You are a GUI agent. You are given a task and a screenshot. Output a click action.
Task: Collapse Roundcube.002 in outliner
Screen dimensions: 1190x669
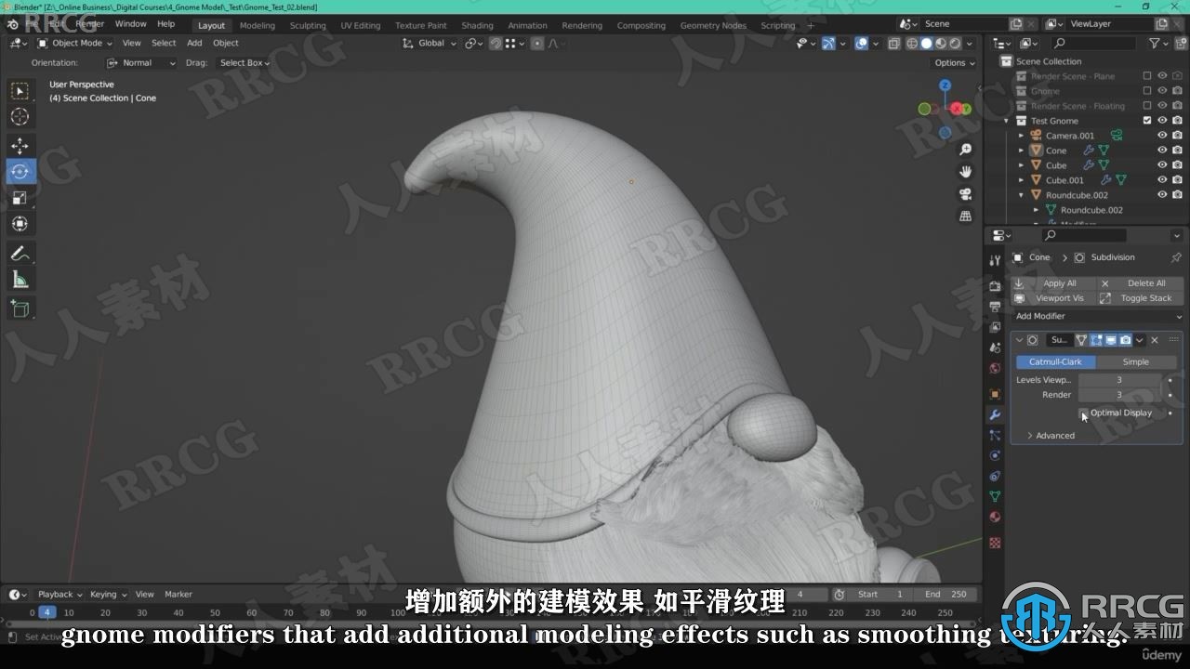coord(1021,195)
